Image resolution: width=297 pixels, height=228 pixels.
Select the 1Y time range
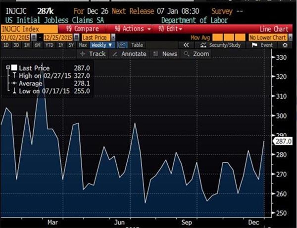tap(61, 45)
